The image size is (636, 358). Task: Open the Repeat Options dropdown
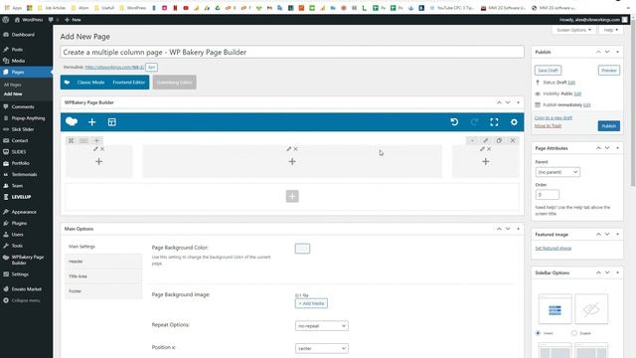[322, 326]
